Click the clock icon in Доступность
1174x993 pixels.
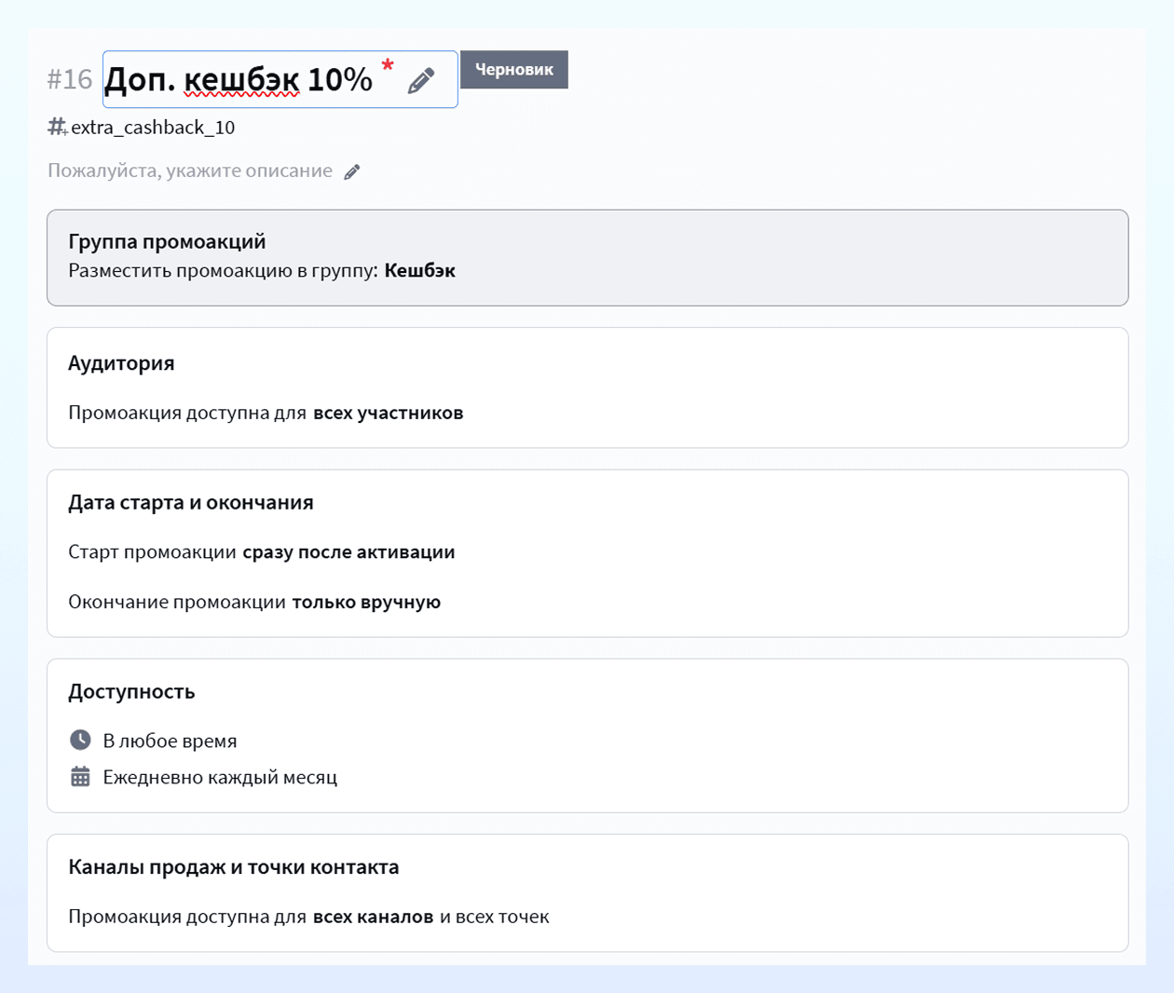(x=80, y=740)
